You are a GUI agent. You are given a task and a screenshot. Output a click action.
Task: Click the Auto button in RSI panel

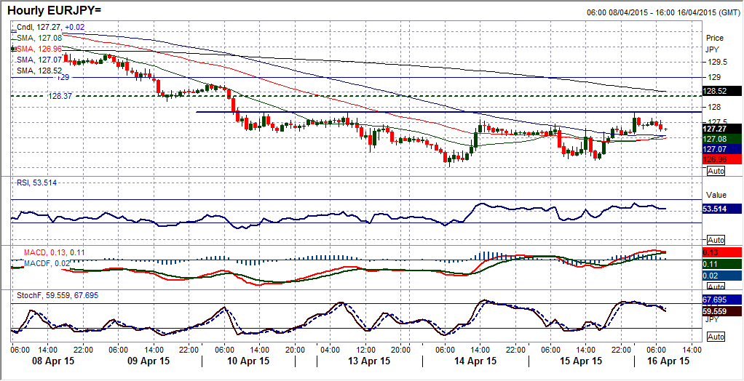pos(715,240)
